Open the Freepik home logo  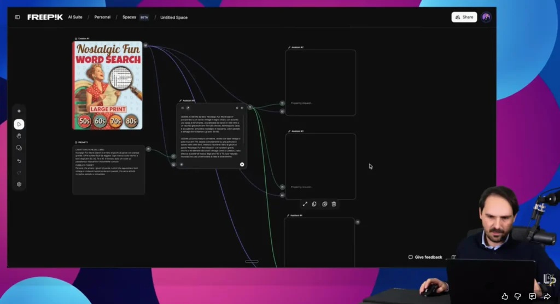coord(45,17)
